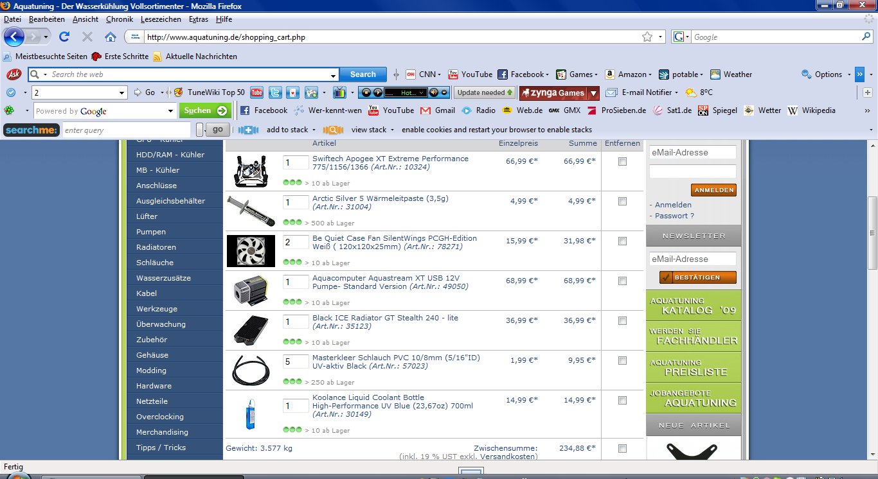Open the Spiegel toolbar bookmark

click(x=717, y=110)
